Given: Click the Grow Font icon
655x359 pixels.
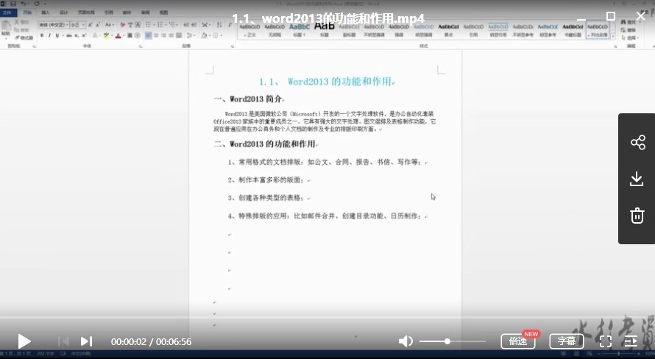Looking at the screenshot, I should coord(90,25).
